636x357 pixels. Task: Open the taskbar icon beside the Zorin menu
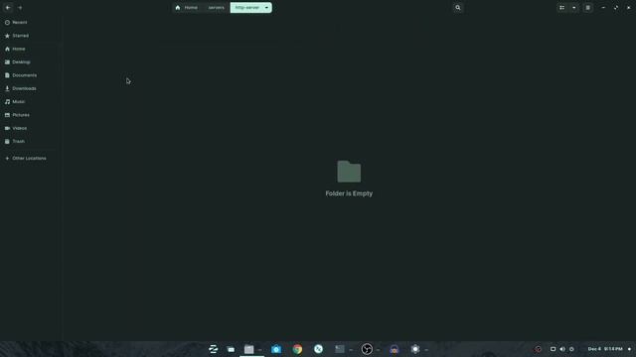pyautogui.click(x=231, y=349)
